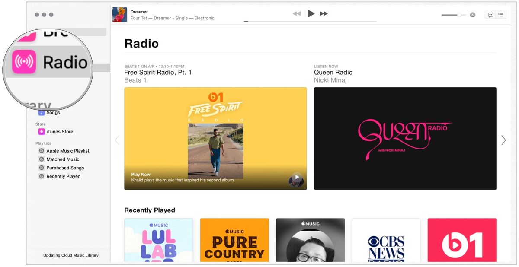Open the Pure Country station thumbnail

click(x=234, y=240)
